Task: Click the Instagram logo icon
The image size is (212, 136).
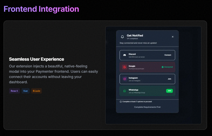Action: pyautogui.click(x=124, y=79)
